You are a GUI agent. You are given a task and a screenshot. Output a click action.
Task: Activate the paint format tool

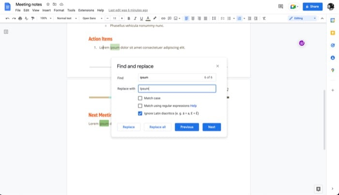click(x=33, y=18)
